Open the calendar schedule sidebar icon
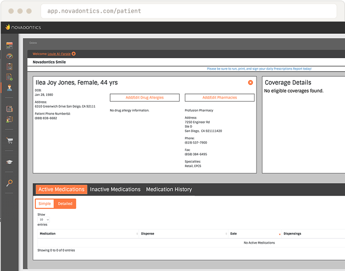This screenshot has height=271, width=345. pyautogui.click(x=9, y=45)
